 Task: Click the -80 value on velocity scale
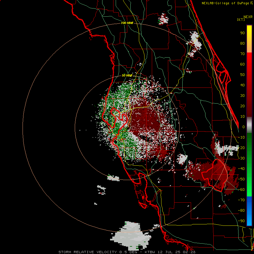click(241, 211)
